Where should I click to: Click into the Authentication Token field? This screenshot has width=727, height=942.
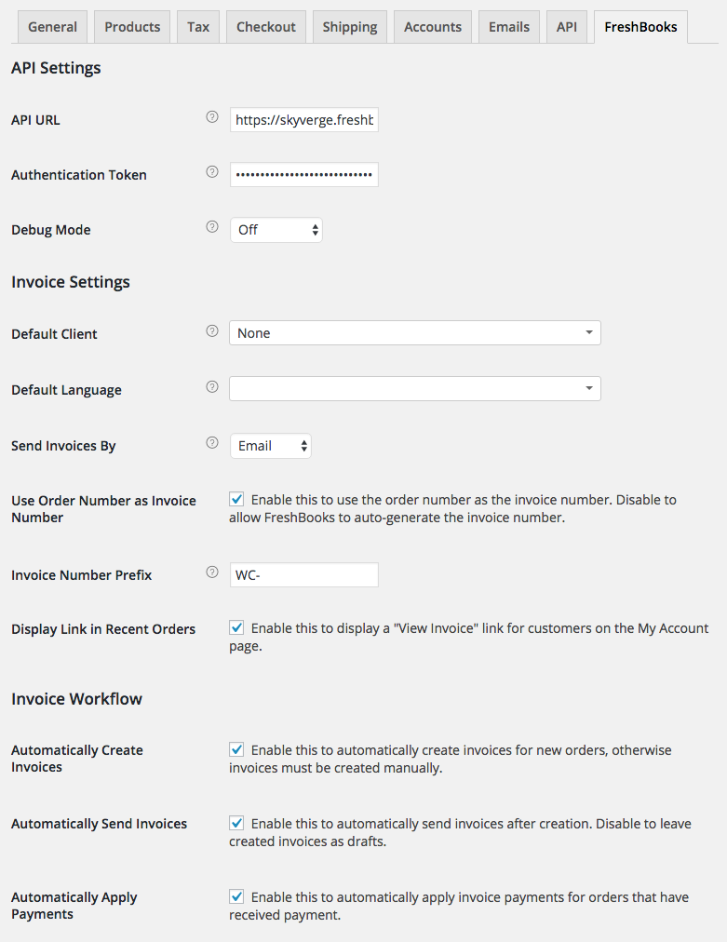click(x=304, y=175)
